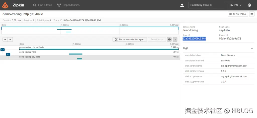Image resolution: width=257 pixels, height=118 pixels.
Task: Click Focus on selected span button
Action: (x=130, y=39)
